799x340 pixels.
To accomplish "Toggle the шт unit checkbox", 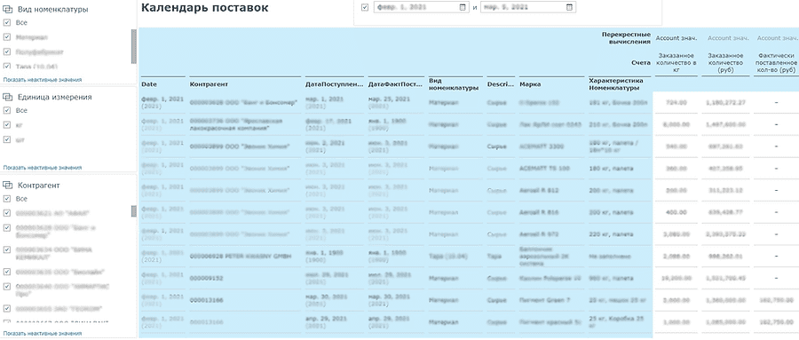I will click(7, 139).
